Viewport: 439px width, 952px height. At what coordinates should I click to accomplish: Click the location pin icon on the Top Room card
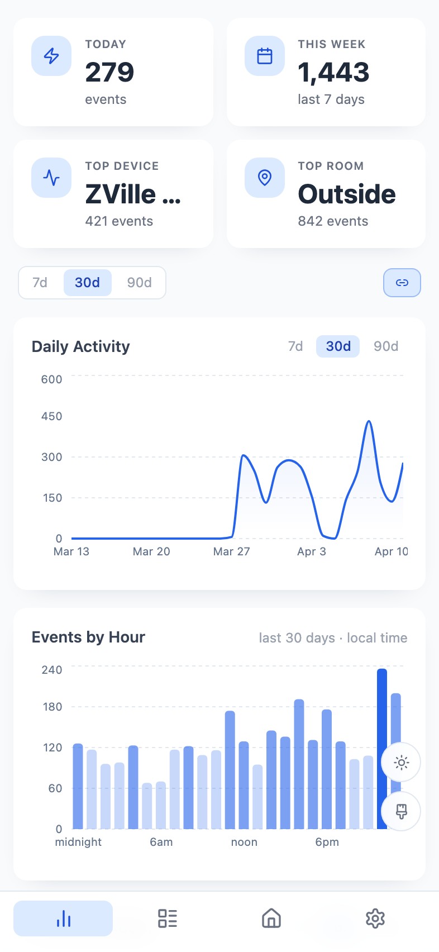tap(265, 178)
